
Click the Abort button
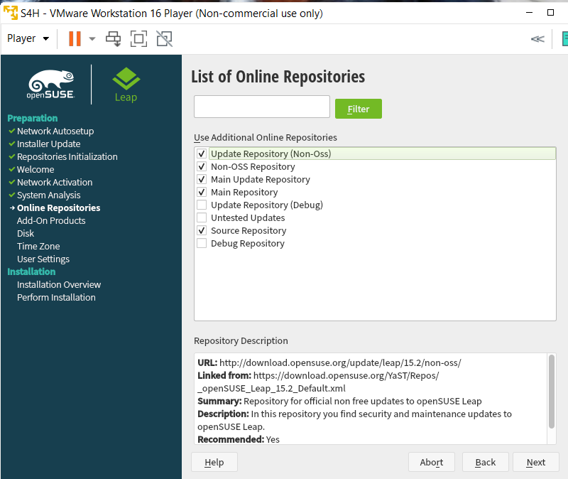tap(432, 462)
